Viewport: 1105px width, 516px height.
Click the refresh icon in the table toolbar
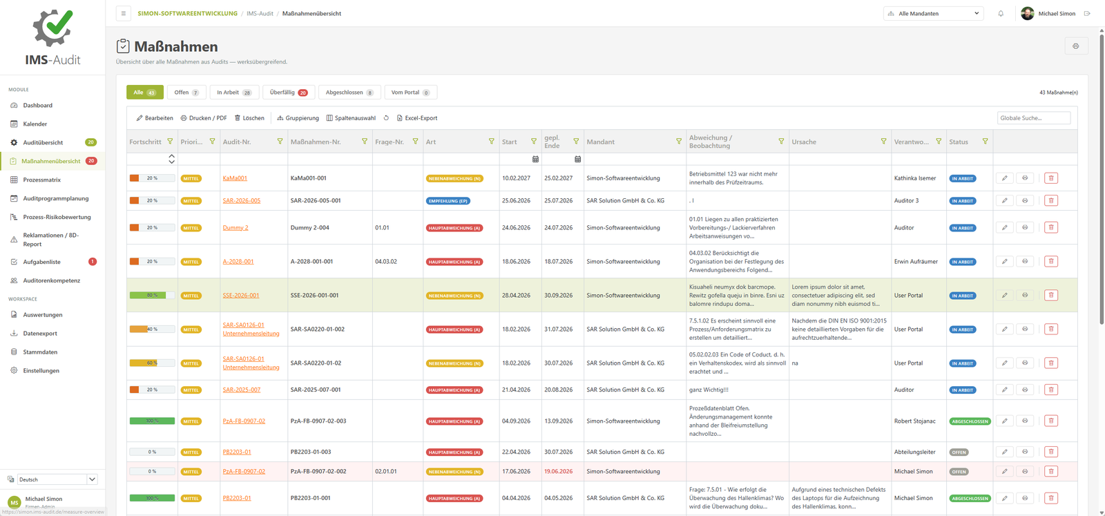(386, 118)
